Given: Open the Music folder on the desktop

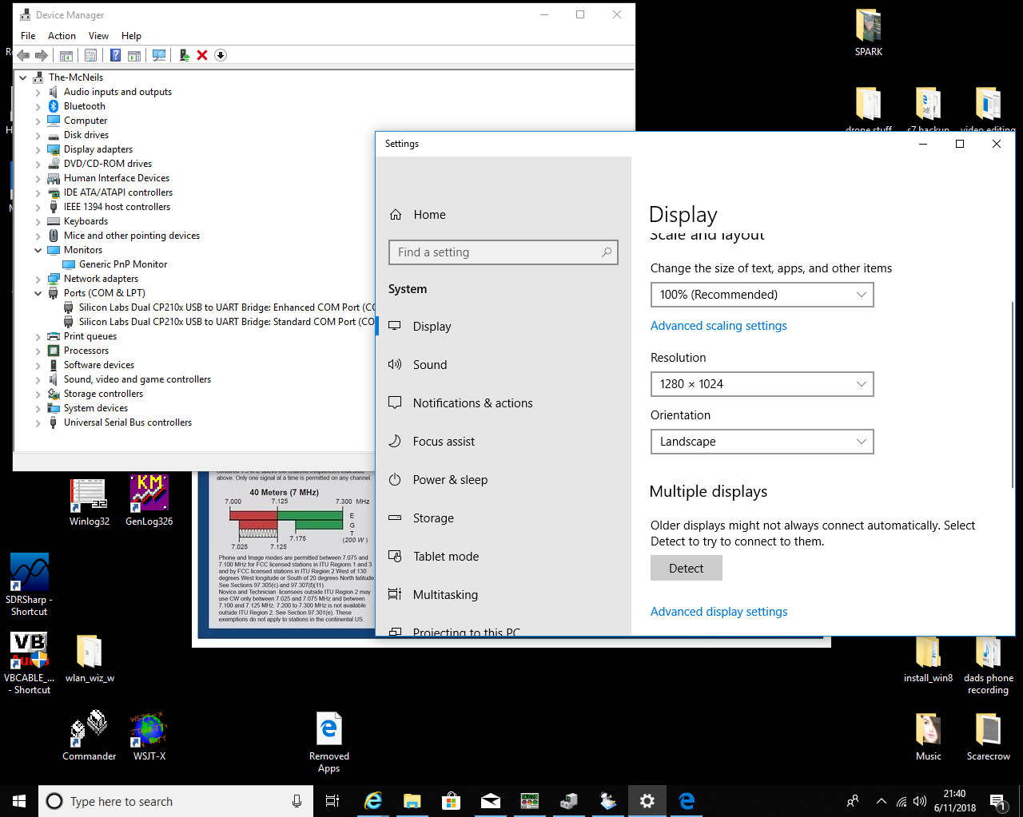Looking at the screenshot, I should pyautogui.click(x=929, y=736).
